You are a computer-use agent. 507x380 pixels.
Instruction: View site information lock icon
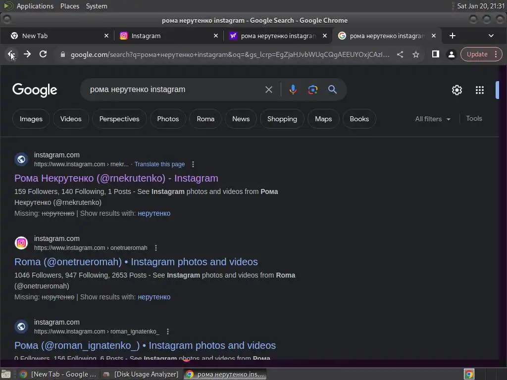[63, 54]
